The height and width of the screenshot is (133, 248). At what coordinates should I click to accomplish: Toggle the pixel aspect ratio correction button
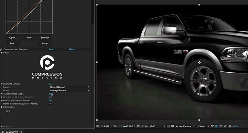click(213, 126)
